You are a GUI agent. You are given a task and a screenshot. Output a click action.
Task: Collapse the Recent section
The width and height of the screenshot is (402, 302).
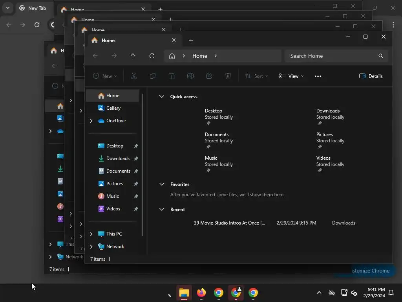pyautogui.click(x=161, y=209)
